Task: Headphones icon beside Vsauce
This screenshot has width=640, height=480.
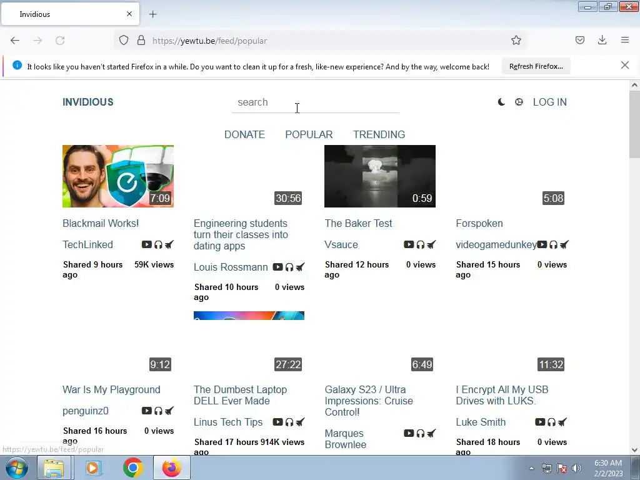Action: point(421,244)
